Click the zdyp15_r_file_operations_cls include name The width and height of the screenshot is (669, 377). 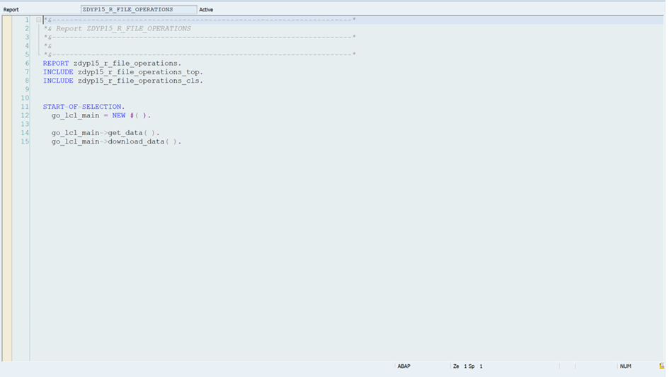tap(139, 81)
